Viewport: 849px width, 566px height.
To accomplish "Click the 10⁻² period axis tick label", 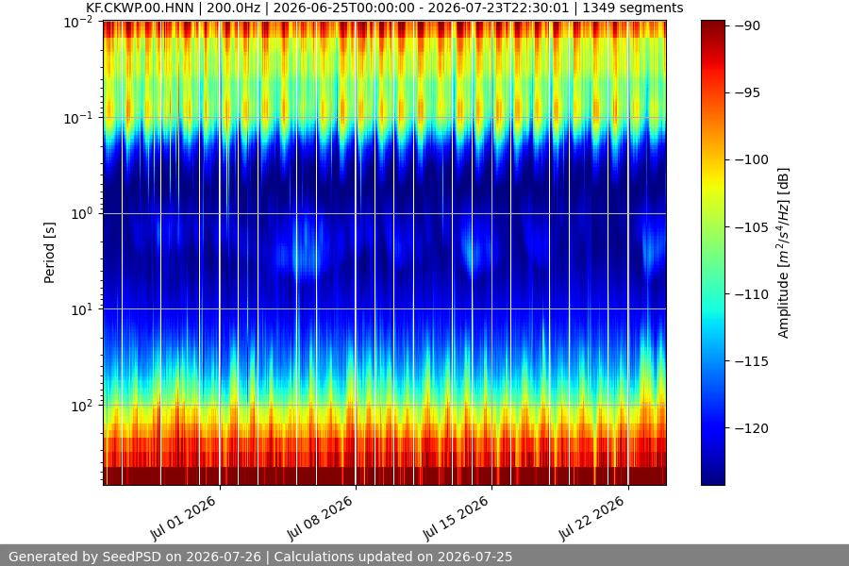I will pyautogui.click(x=78, y=23).
